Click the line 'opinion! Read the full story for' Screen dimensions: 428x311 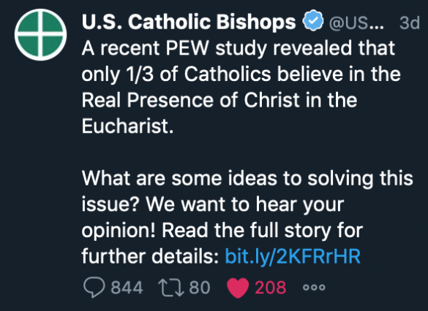222,231
